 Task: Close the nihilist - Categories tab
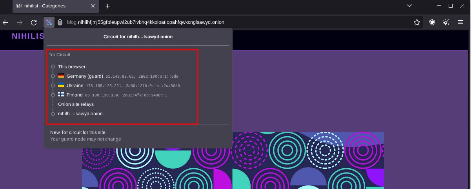[93, 6]
